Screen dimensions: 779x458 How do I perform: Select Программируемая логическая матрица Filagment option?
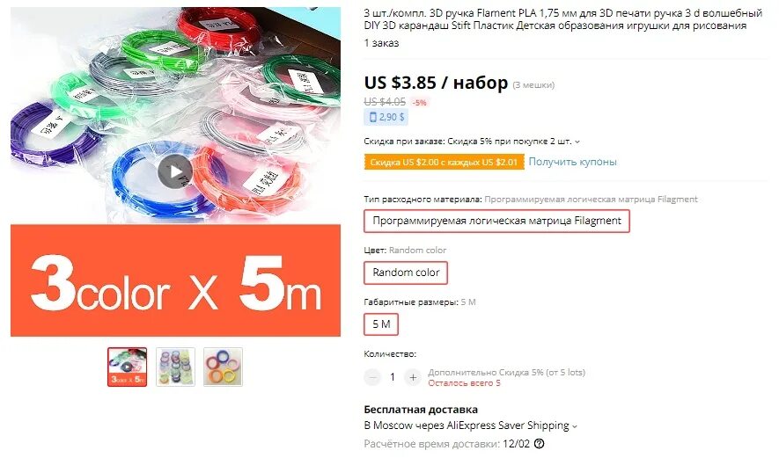click(496, 221)
